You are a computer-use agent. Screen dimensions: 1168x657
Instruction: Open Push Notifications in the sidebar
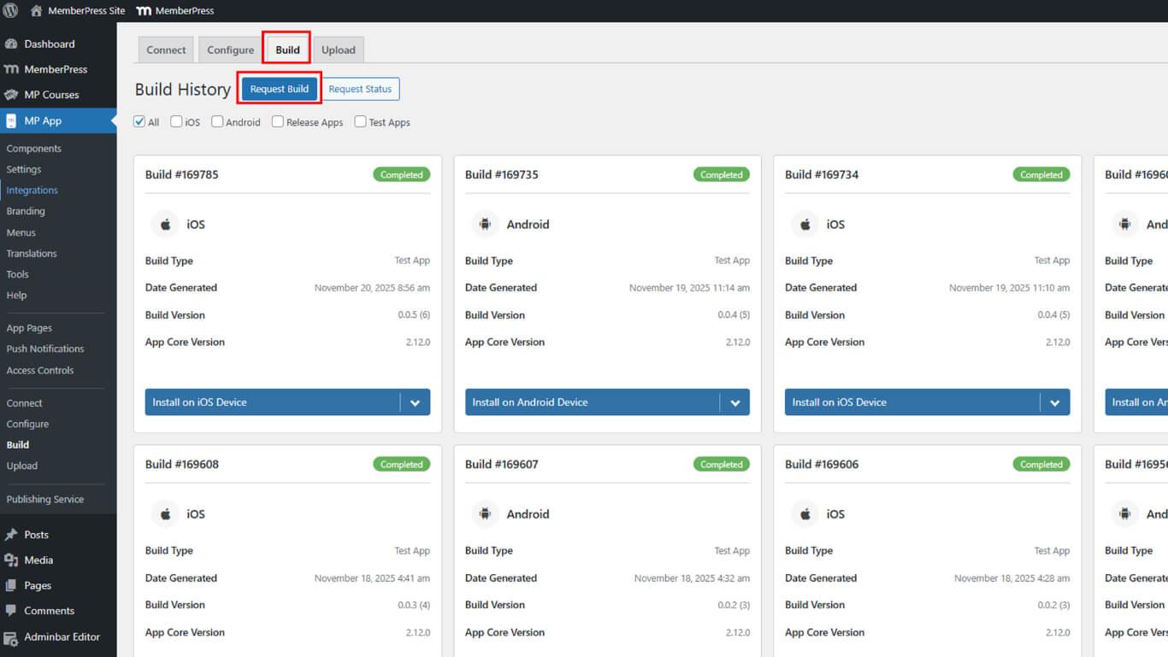pyautogui.click(x=45, y=349)
